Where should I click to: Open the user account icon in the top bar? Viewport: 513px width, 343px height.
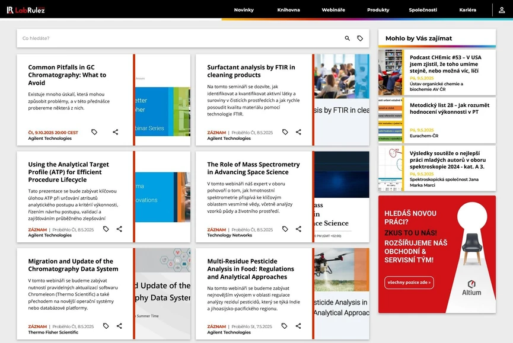pyautogui.click(x=503, y=9)
